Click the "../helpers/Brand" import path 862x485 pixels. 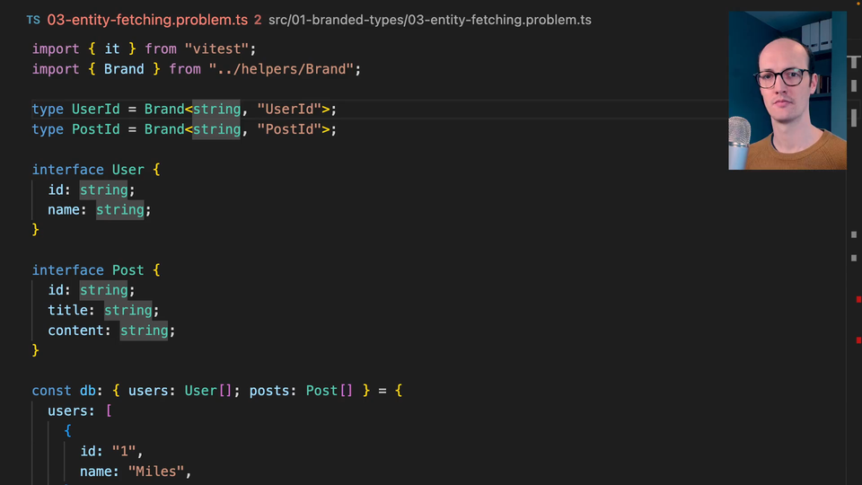coord(284,68)
